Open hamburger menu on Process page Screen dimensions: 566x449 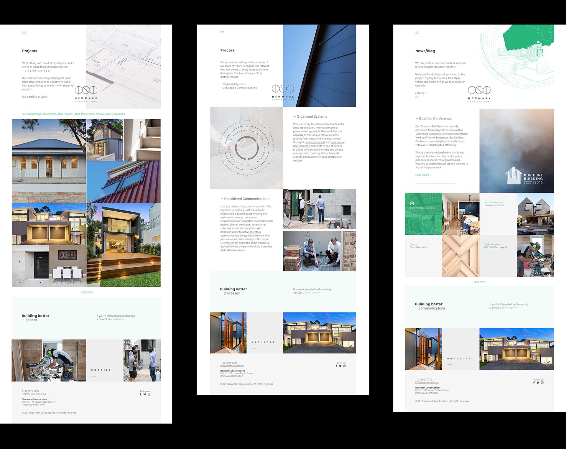click(x=222, y=32)
